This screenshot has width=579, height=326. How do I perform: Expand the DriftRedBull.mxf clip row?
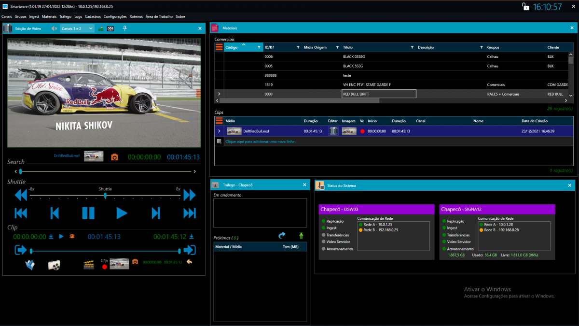(219, 131)
